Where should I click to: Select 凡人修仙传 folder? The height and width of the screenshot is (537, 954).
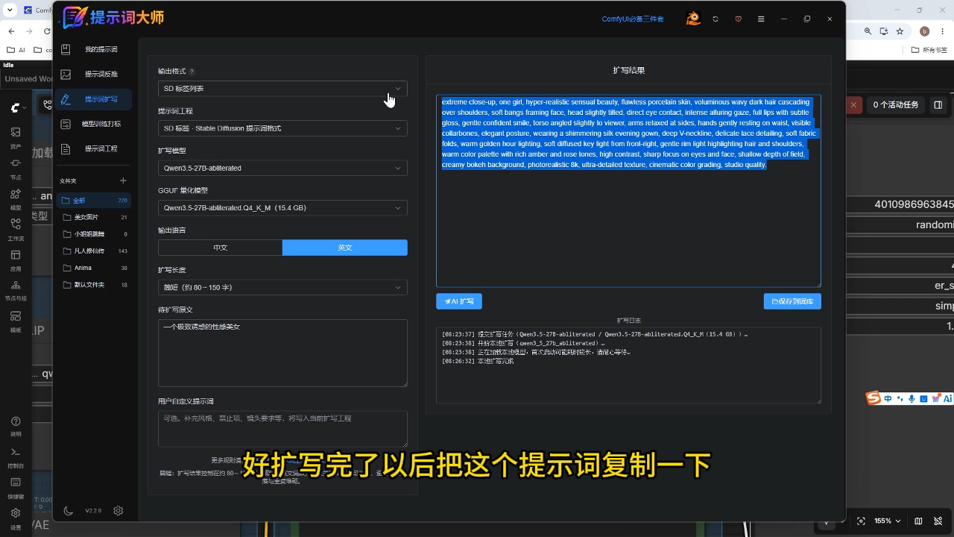(x=93, y=251)
